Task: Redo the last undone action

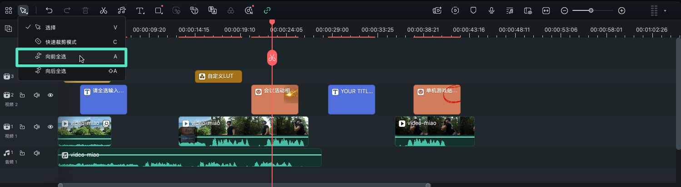Action: (x=67, y=10)
